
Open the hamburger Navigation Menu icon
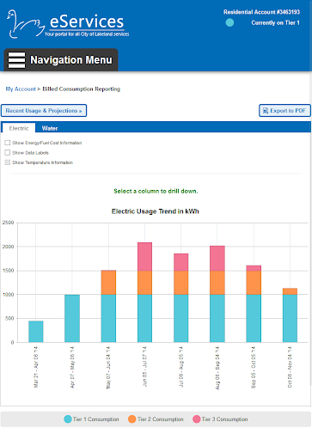coord(16,60)
